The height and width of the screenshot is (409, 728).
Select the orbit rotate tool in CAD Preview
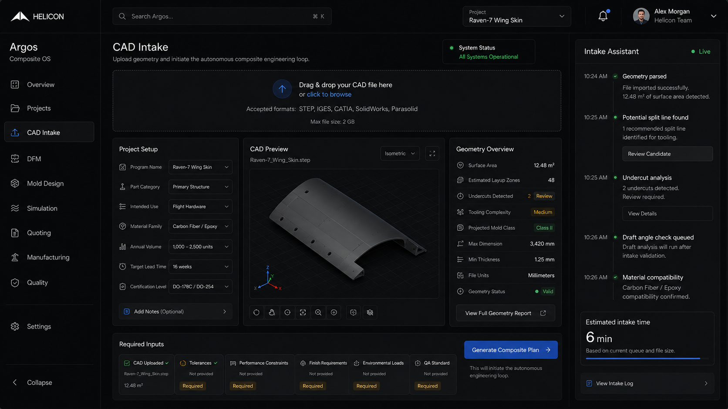(x=256, y=313)
